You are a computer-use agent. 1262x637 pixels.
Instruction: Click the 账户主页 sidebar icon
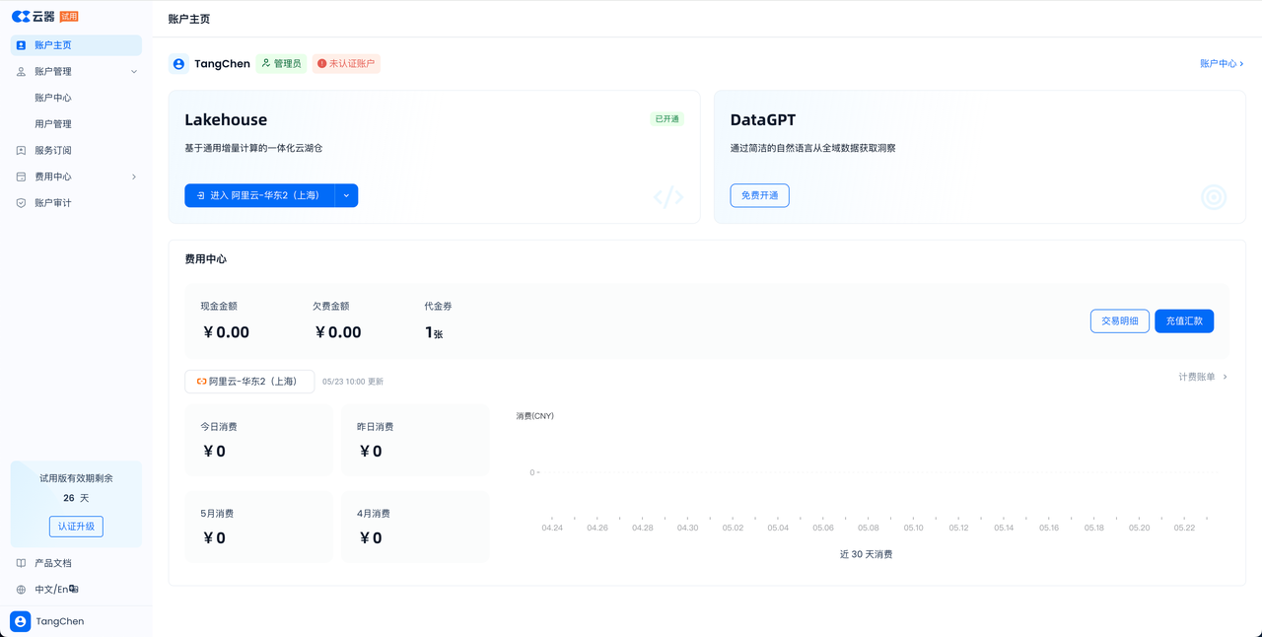coord(21,45)
